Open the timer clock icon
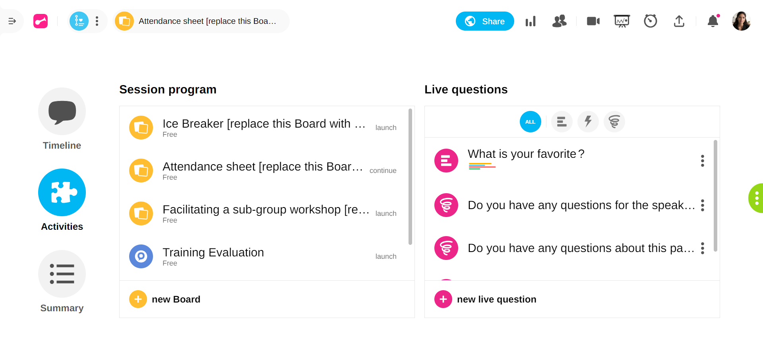This screenshot has height=351, width=763. pos(651,21)
